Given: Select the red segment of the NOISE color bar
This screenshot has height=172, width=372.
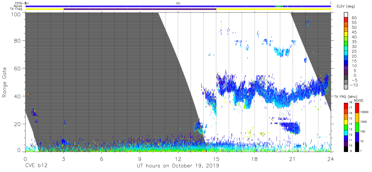Looking at the screenshot, I should tap(357, 108).
